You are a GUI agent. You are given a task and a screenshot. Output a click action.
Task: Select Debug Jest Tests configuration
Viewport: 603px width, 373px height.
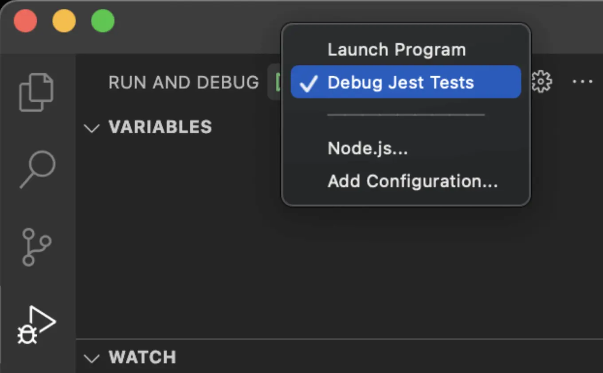400,82
